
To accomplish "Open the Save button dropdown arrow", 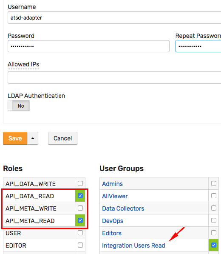I will pyautogui.click(x=33, y=138).
